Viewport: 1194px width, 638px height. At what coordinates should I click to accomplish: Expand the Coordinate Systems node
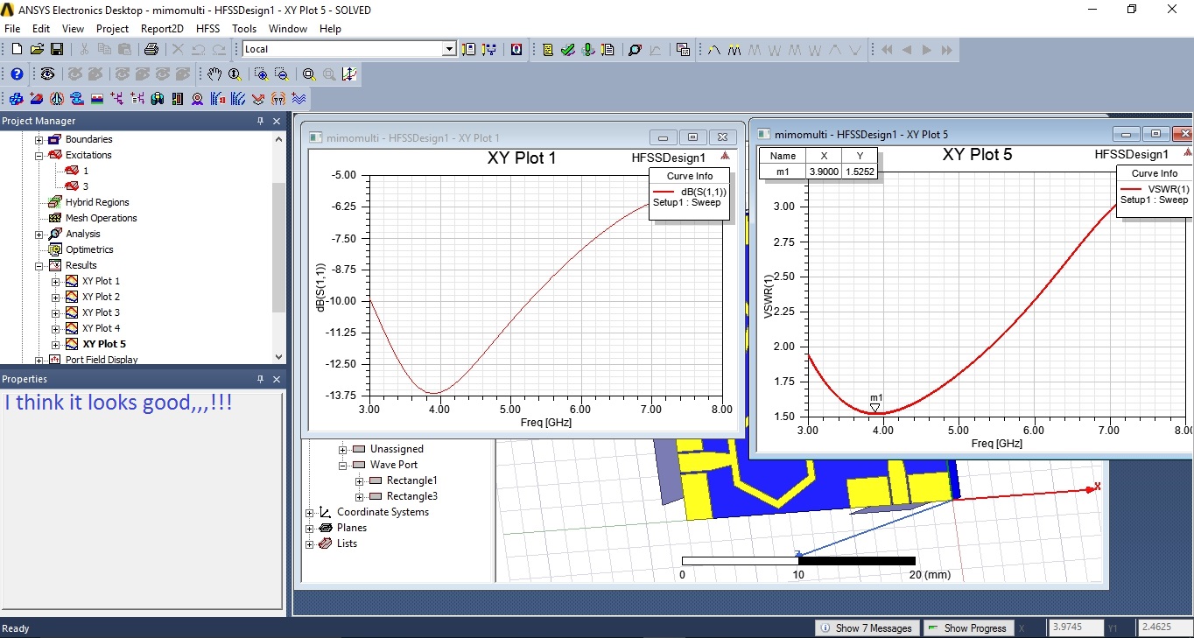[309, 512]
